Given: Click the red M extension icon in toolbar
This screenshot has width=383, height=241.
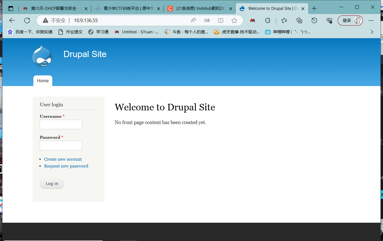Looking at the screenshot, I should click(x=253, y=20).
